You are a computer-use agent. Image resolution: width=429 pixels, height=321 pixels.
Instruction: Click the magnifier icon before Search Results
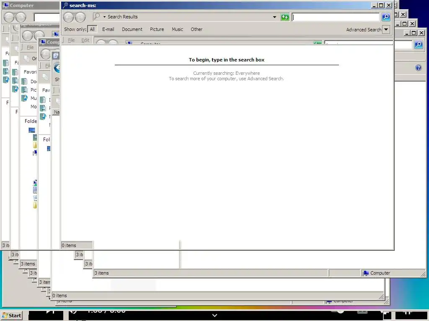point(97,17)
